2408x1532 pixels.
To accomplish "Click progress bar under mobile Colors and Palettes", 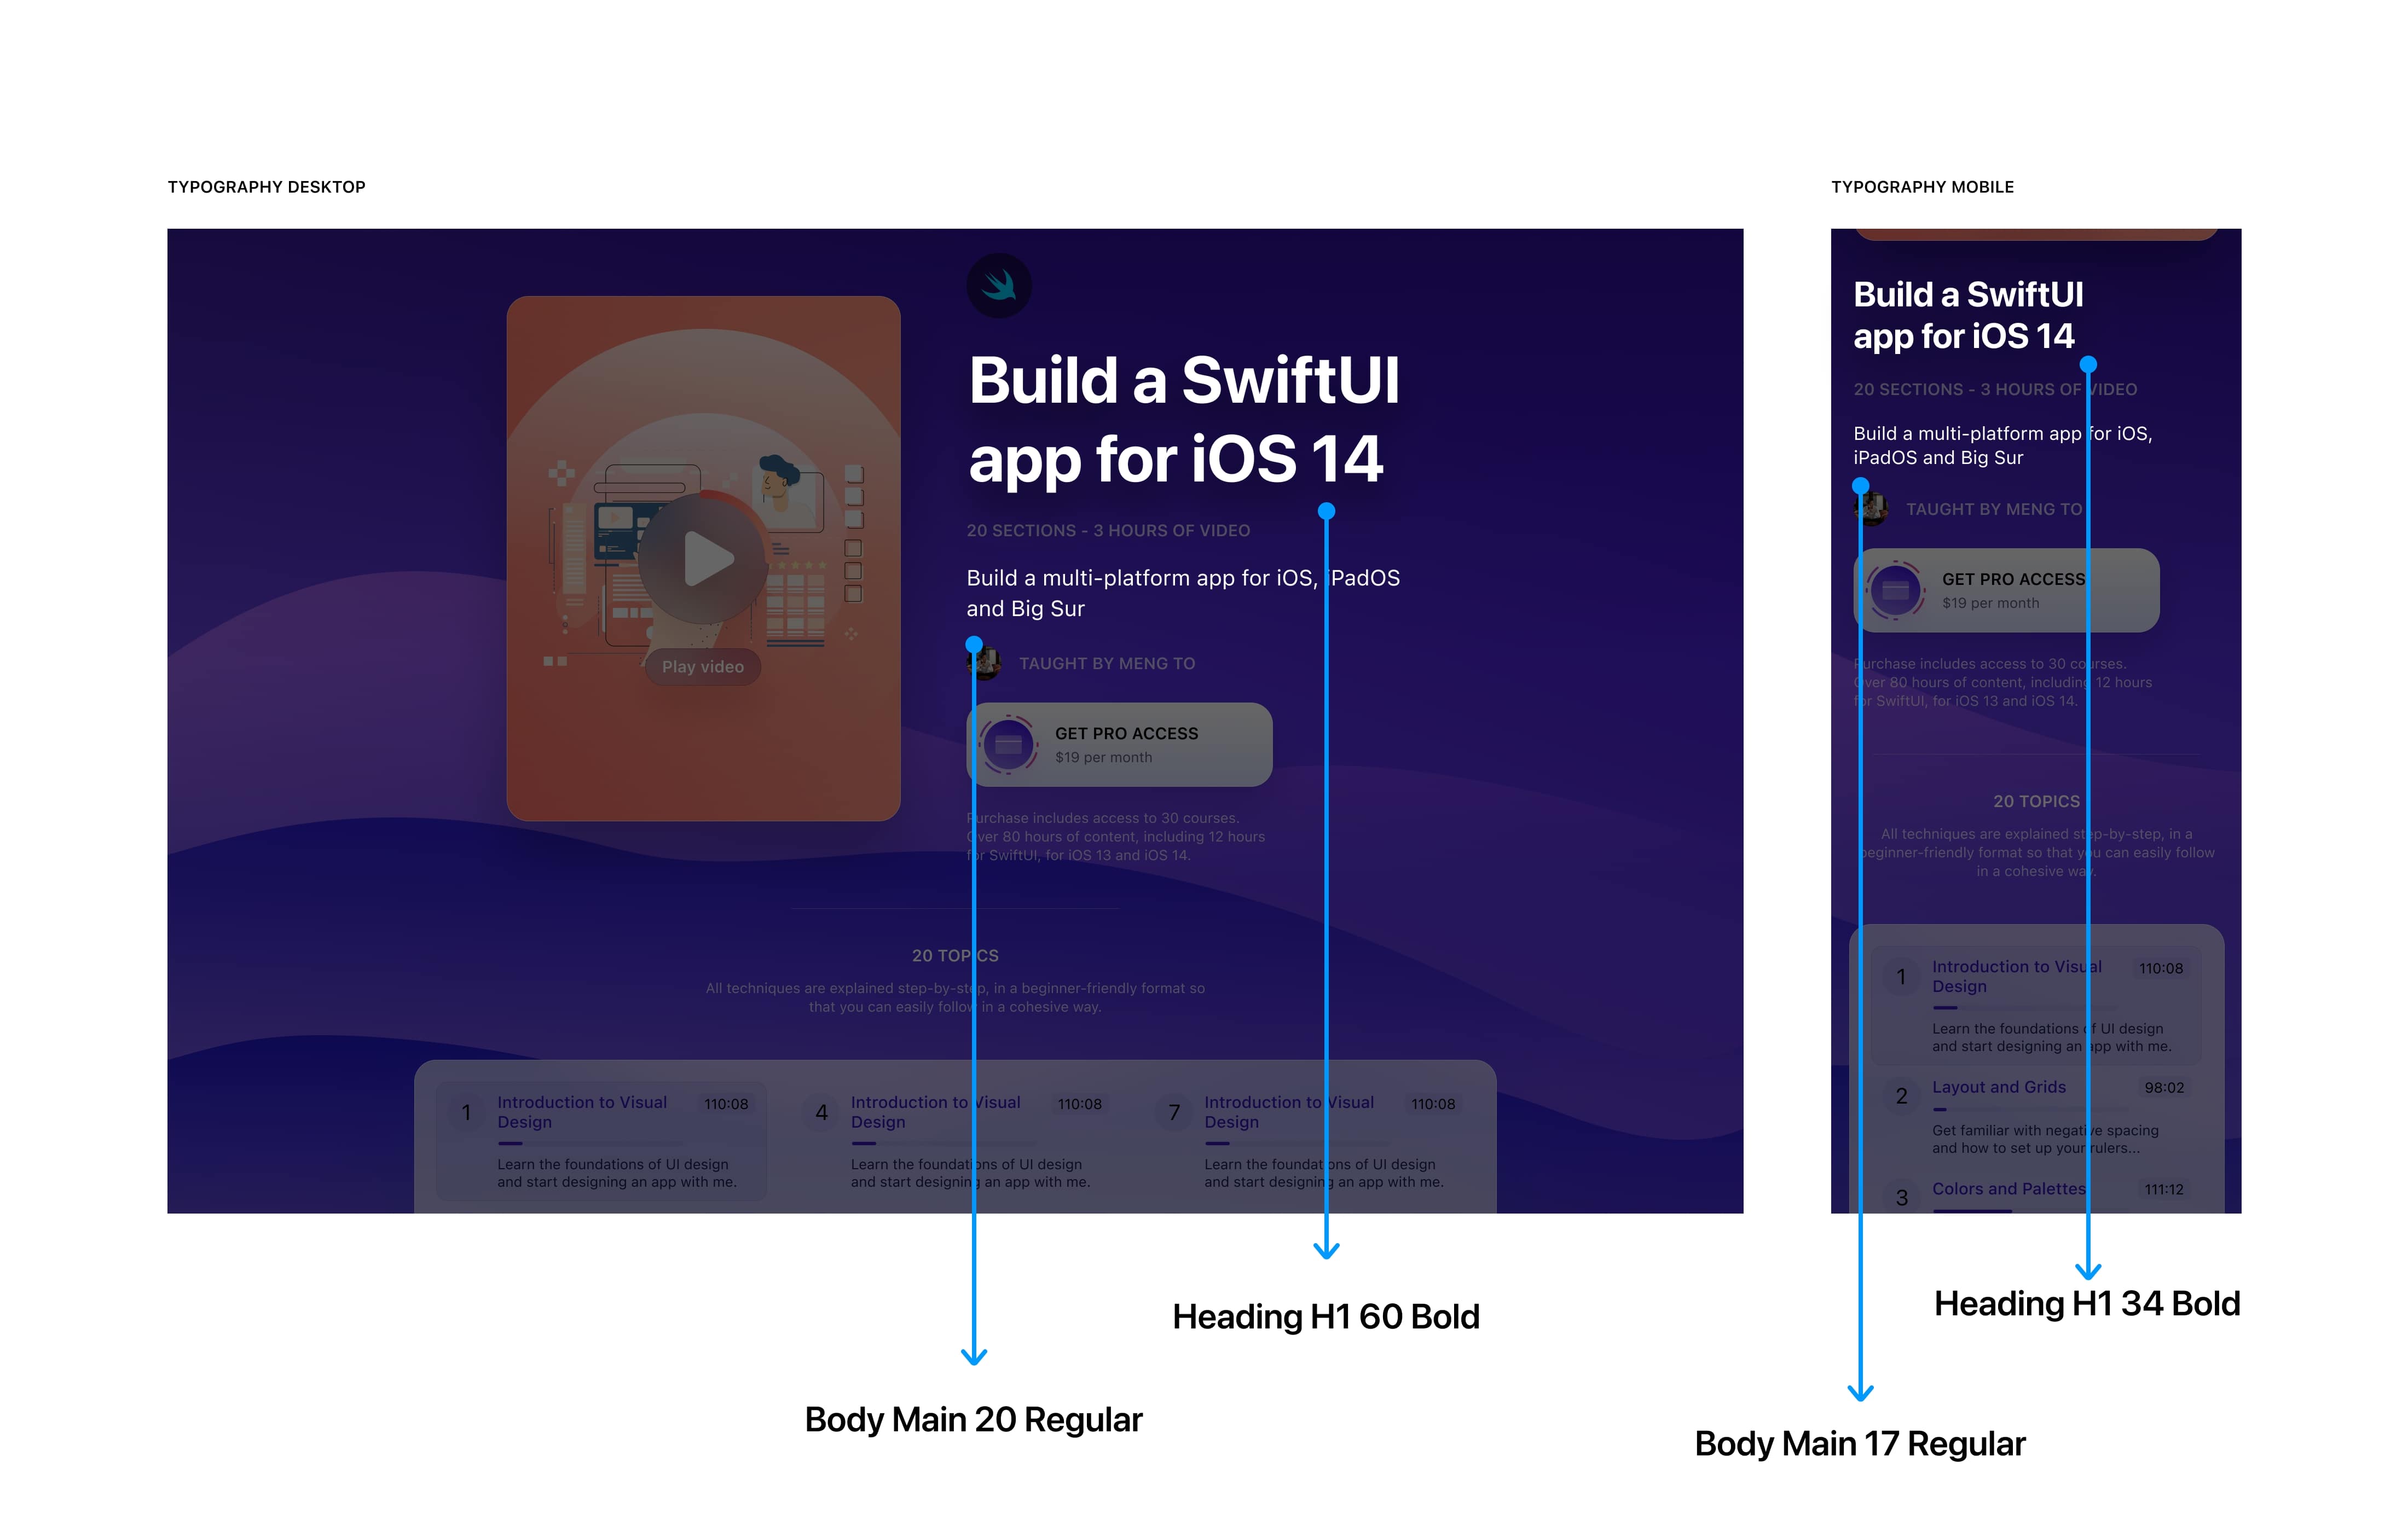I will 1972,1211.
